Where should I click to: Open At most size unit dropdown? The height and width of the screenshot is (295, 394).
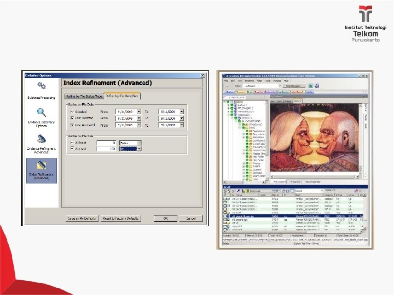[139, 149]
